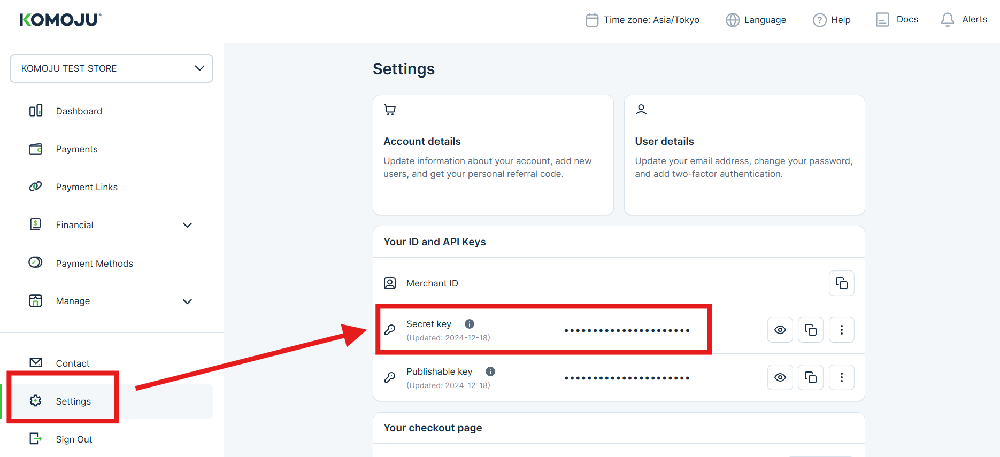This screenshot has width=1000, height=457.
Task: Click Sign Out in the sidebar
Action: [74, 439]
